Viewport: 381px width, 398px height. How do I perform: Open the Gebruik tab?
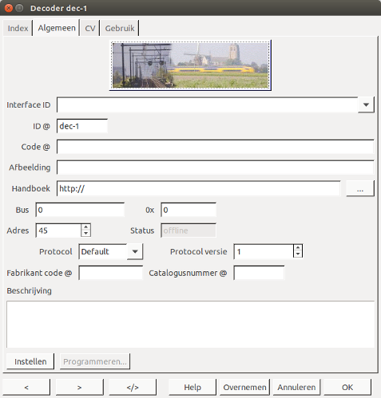coord(120,28)
